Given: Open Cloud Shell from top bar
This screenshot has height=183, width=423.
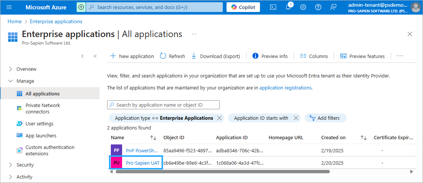Looking at the screenshot, I should pyautogui.click(x=273, y=7).
